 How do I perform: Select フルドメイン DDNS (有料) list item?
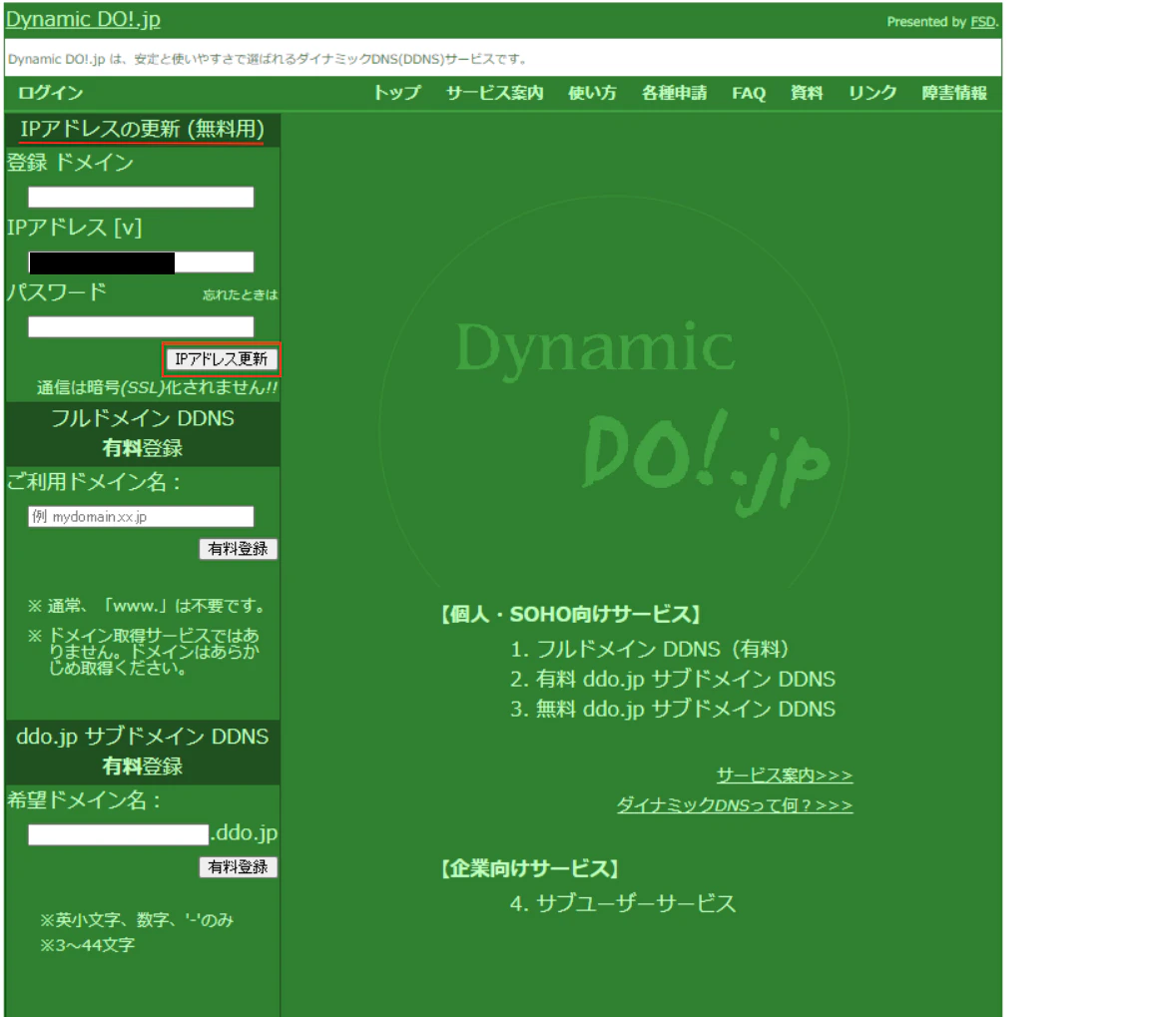click(x=650, y=649)
